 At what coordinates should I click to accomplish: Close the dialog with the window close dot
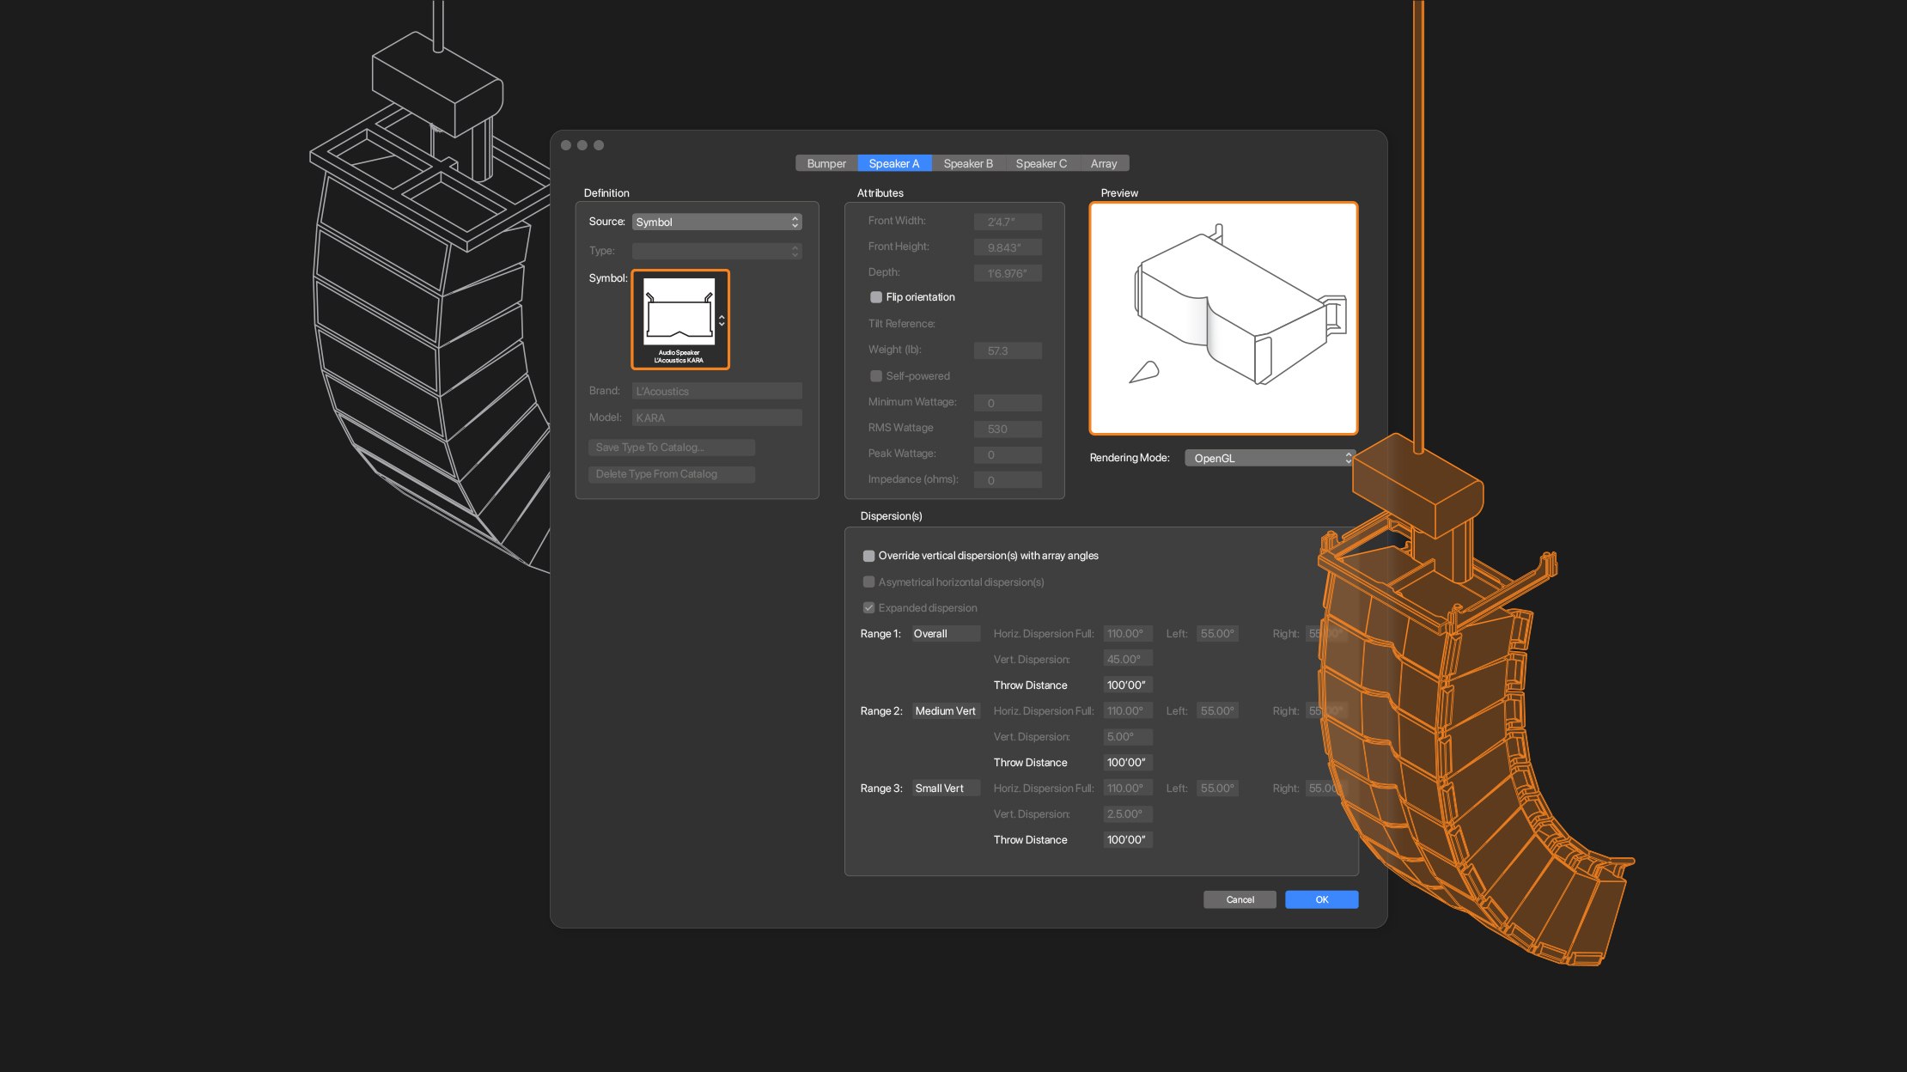(566, 145)
